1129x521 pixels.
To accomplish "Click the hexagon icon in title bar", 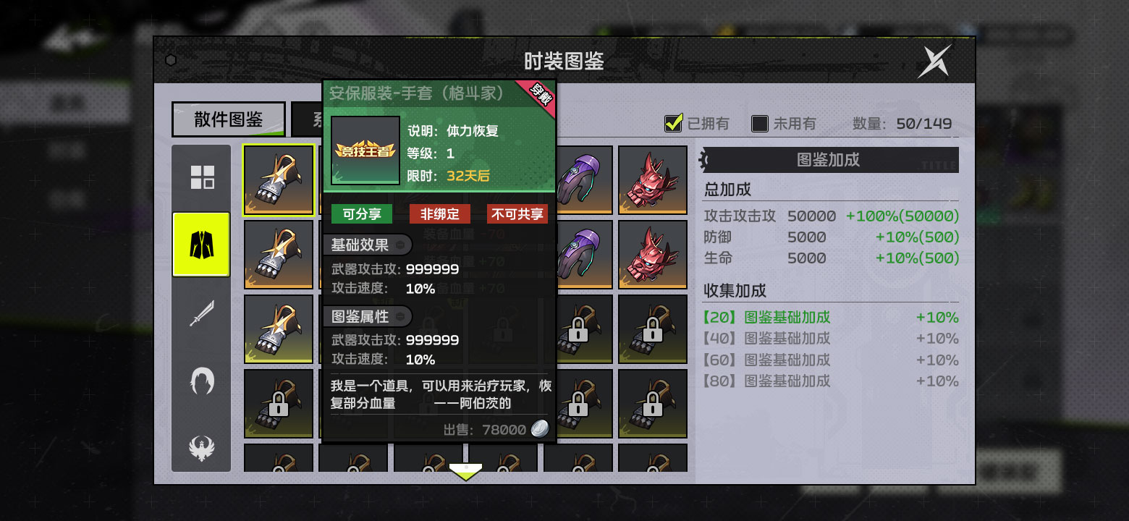I will pos(171,61).
